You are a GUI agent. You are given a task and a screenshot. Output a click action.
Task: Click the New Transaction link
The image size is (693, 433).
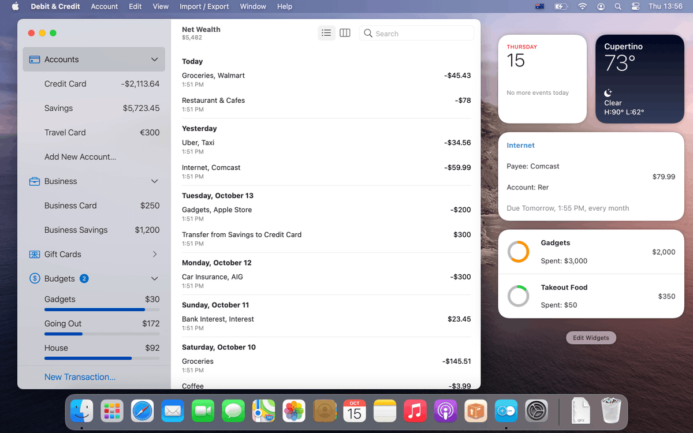[80, 376]
